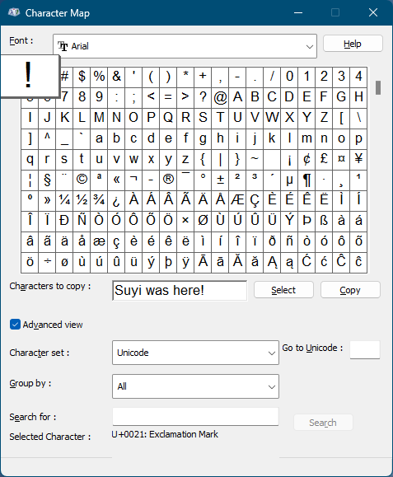This screenshot has height=477, width=393.
Task: Select the capital Ą with ogonek
Action: click(272, 262)
